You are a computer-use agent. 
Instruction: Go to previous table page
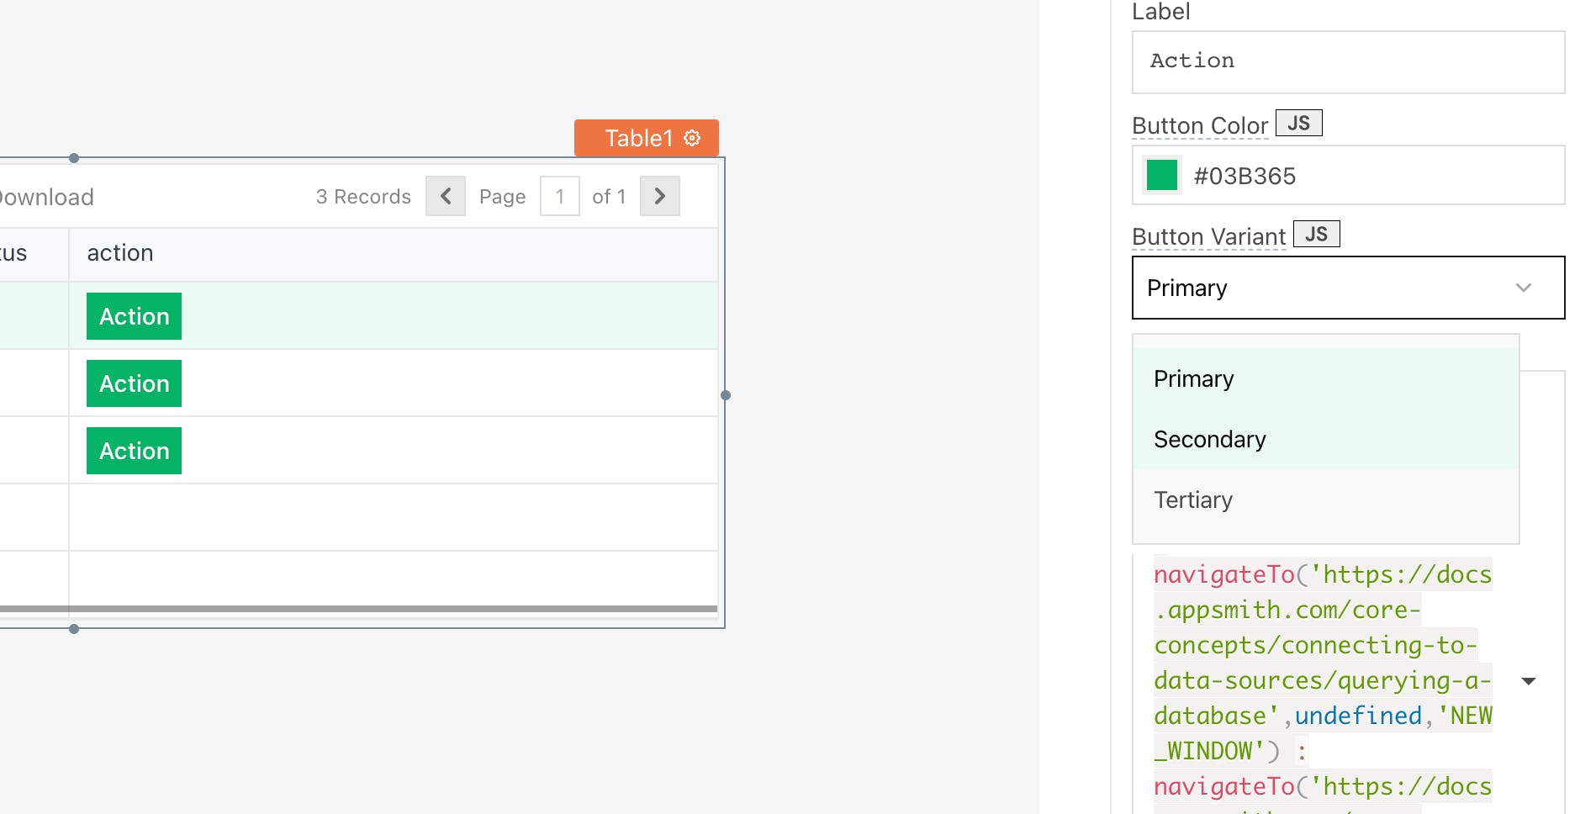(446, 196)
